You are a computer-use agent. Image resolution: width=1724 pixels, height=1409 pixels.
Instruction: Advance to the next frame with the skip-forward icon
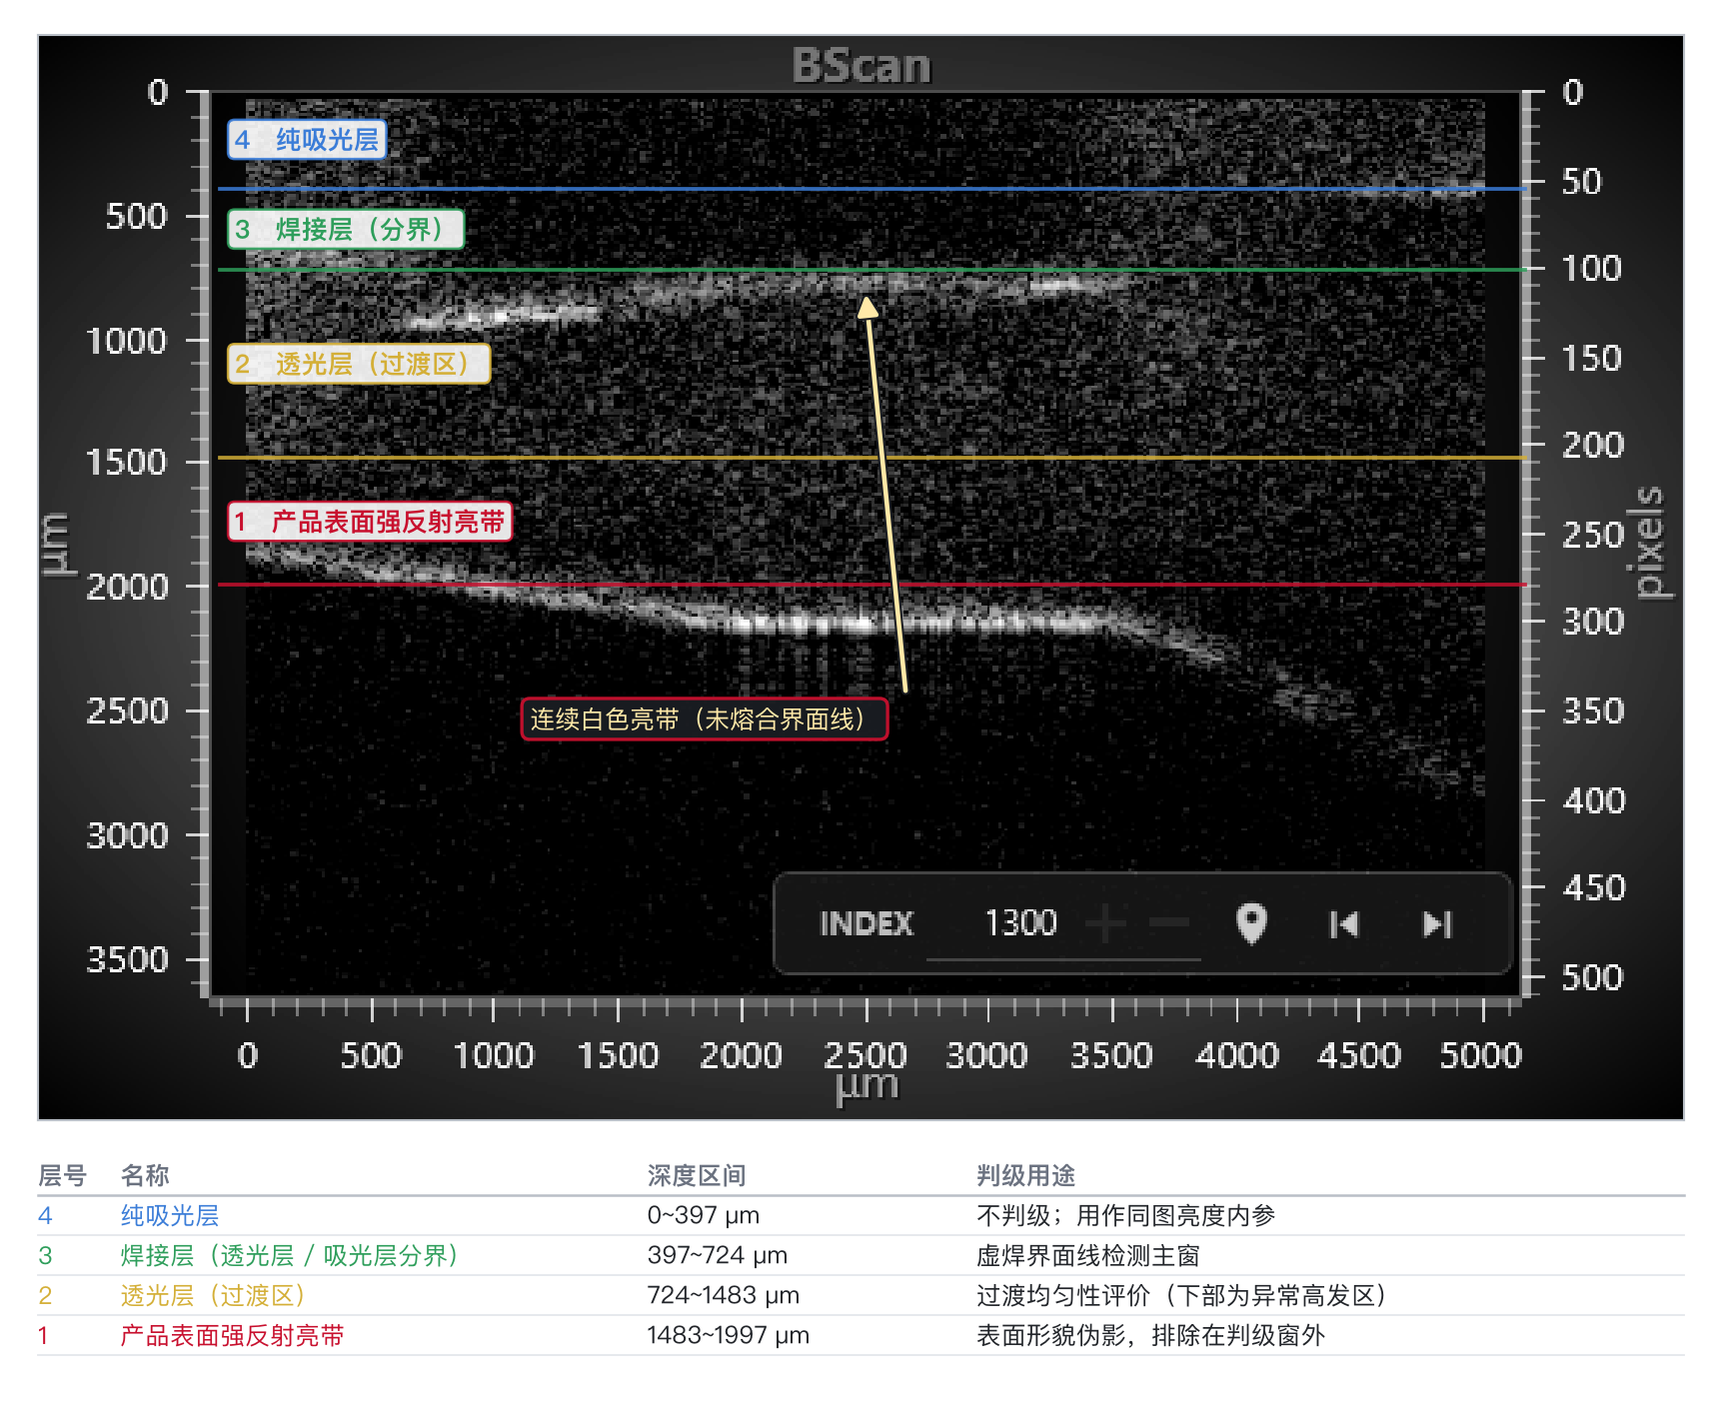point(1437,924)
